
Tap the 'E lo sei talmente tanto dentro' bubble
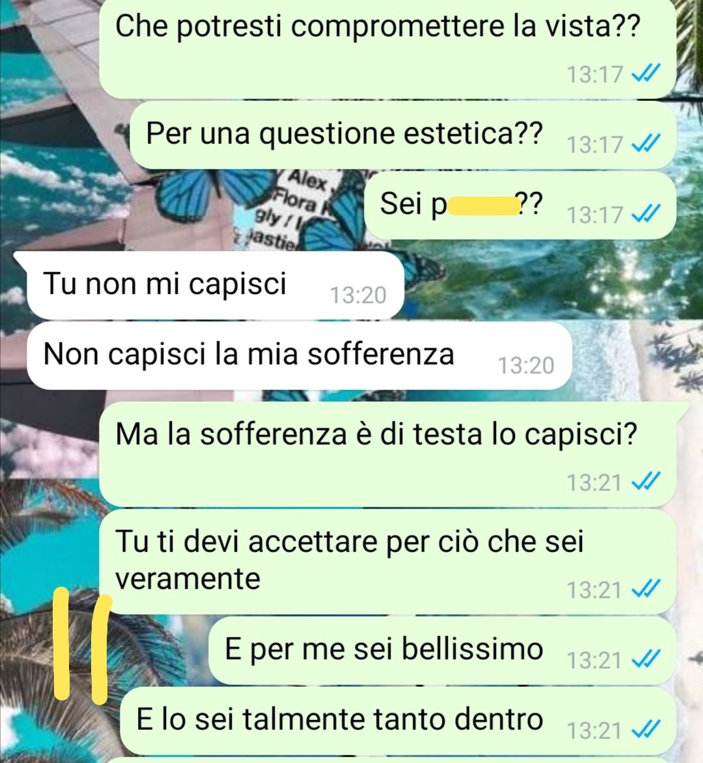398,721
